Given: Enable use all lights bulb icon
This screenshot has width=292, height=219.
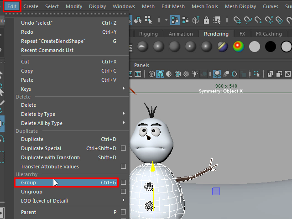Looking at the screenshot, I should click(195, 74).
